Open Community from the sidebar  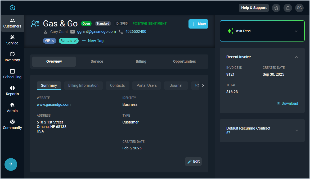tap(12, 125)
